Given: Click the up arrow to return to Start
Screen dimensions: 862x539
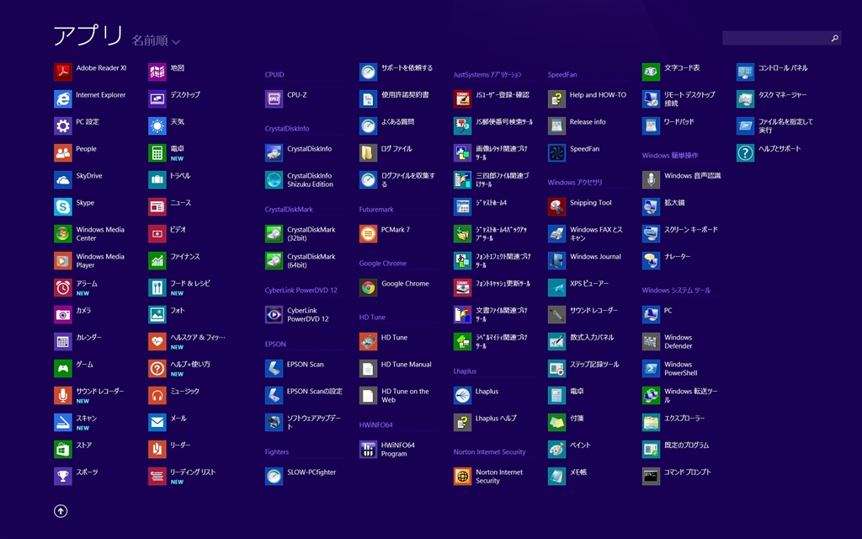Looking at the screenshot, I should pos(61,511).
